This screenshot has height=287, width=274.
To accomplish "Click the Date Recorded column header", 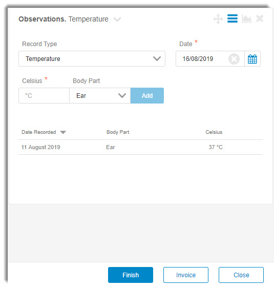I will (39, 132).
